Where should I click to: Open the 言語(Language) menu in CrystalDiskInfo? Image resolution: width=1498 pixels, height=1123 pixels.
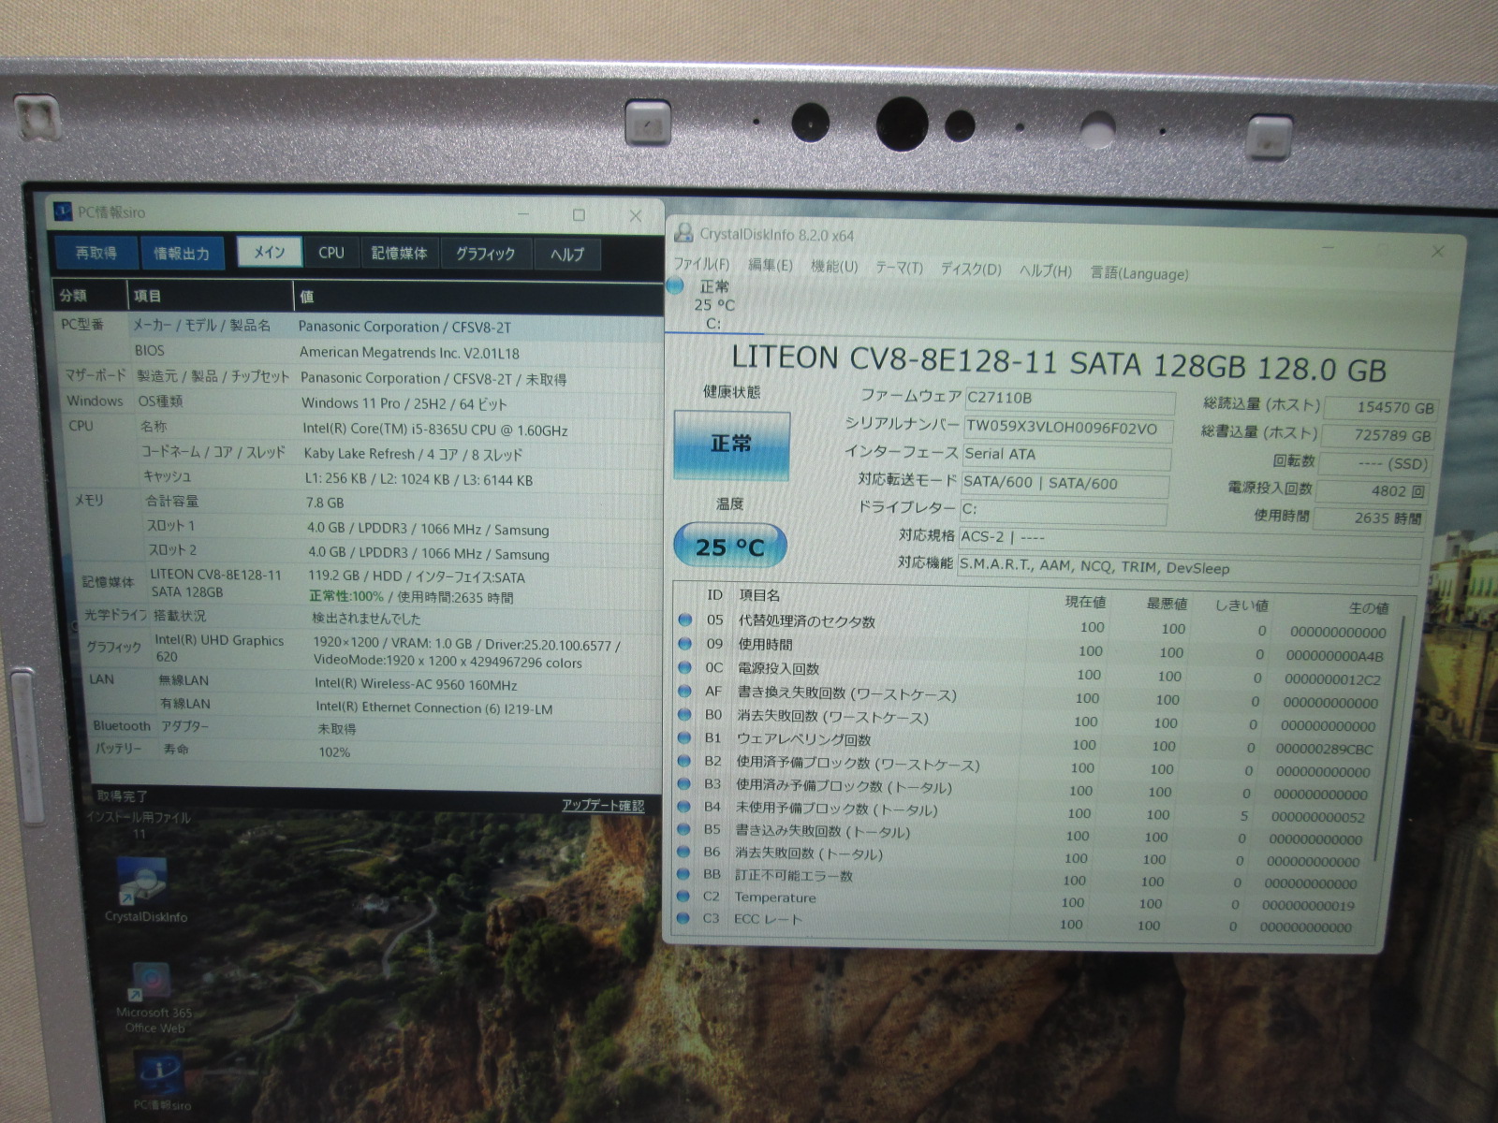pyautogui.click(x=1139, y=273)
